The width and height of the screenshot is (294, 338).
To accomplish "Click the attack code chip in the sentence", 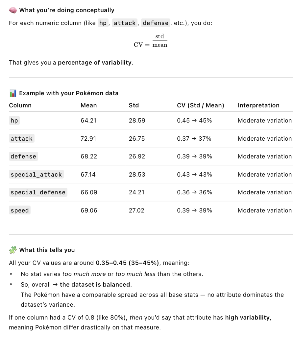I will [125, 23].
